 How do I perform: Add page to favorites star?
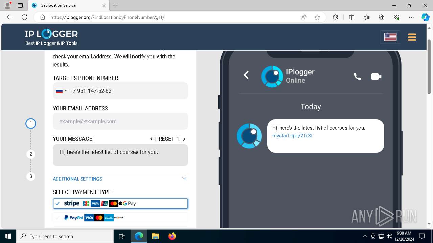317,17
